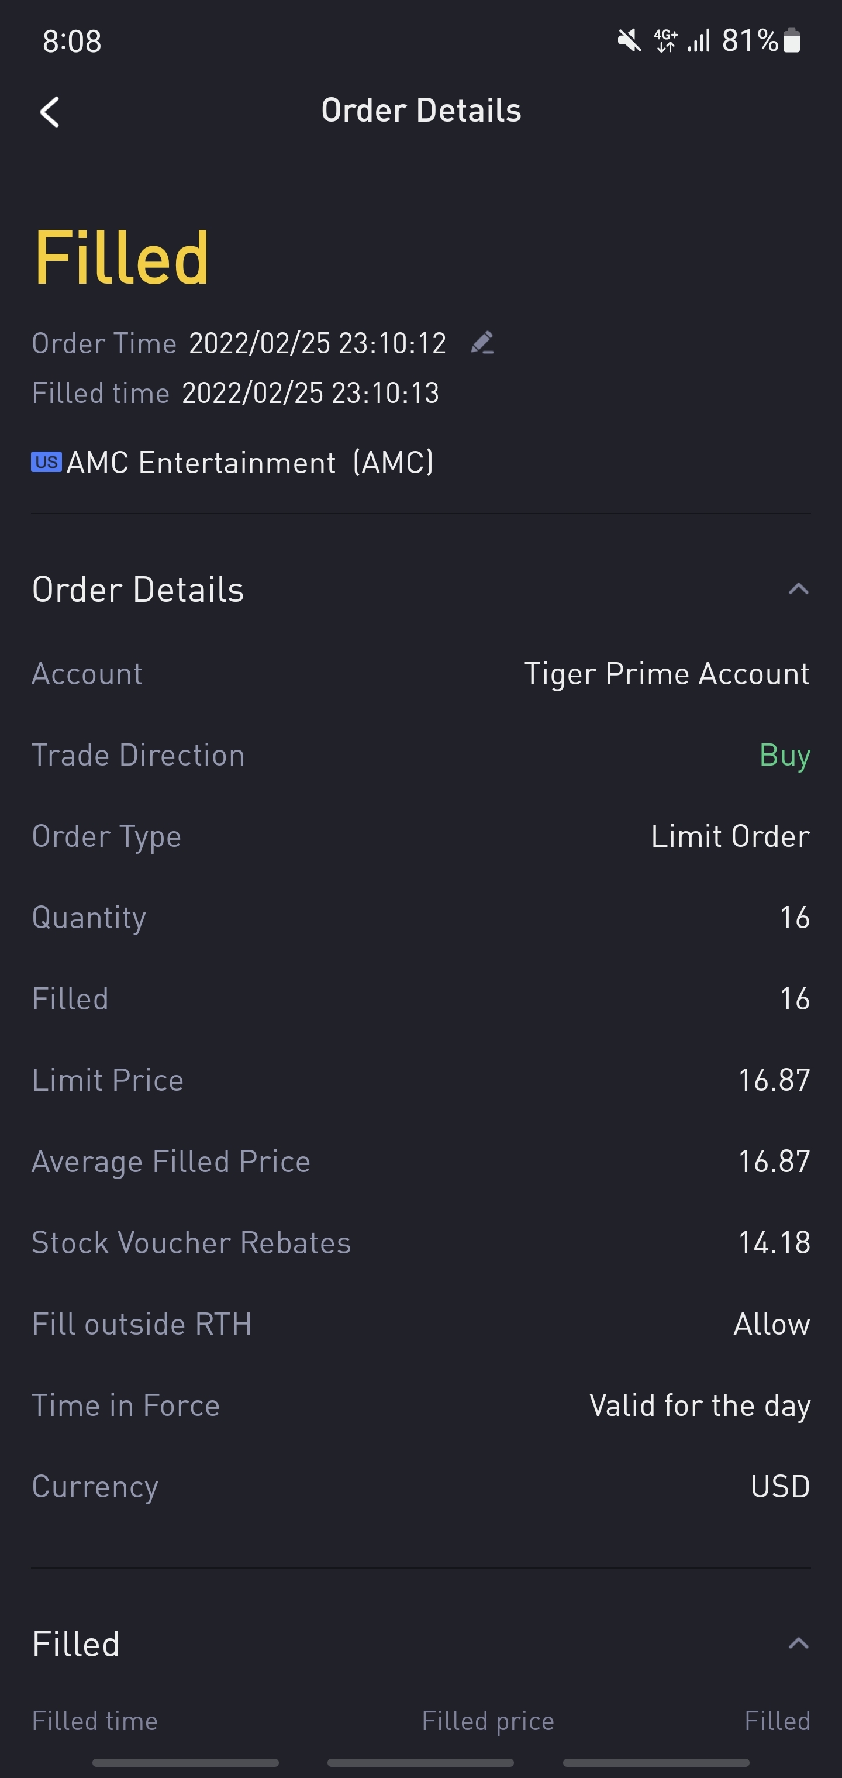Tap the Limit Order type value
Viewport: 842px width, 1778px height.
730,836
